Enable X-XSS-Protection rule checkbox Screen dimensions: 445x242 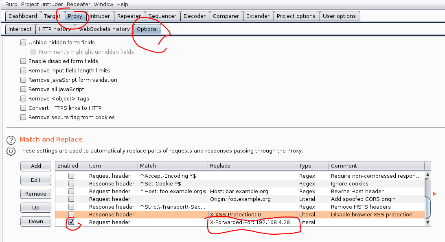[x=71, y=214]
